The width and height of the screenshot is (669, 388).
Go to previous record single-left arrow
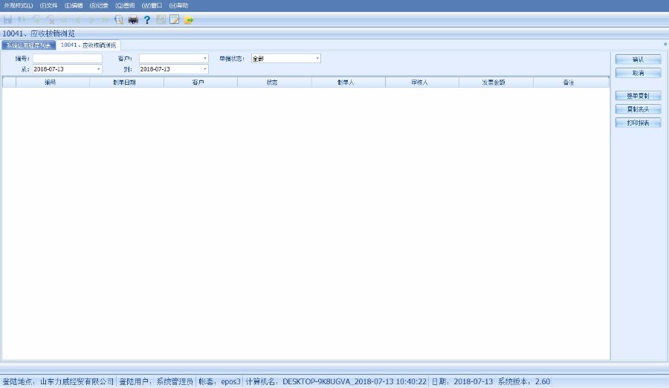click(x=77, y=19)
